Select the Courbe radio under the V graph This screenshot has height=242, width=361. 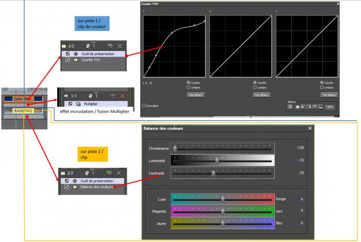322,82
